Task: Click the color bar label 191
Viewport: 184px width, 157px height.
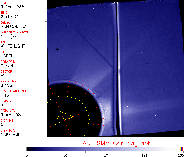Action: [144, 155]
